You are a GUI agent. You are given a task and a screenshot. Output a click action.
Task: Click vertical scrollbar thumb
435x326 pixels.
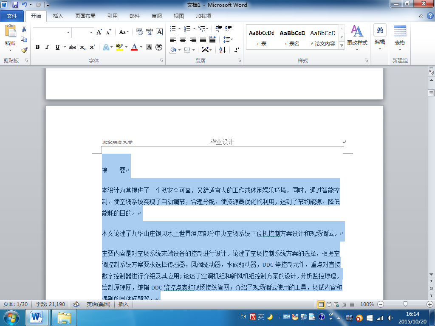[x=431, y=93]
